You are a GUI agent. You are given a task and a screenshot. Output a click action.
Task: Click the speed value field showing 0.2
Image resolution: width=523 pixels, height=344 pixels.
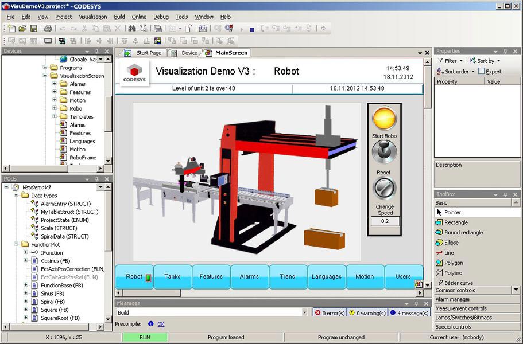pyautogui.click(x=385, y=221)
